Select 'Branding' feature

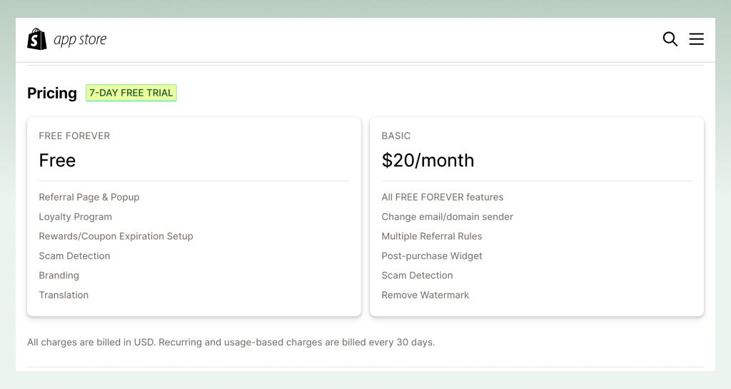59,276
